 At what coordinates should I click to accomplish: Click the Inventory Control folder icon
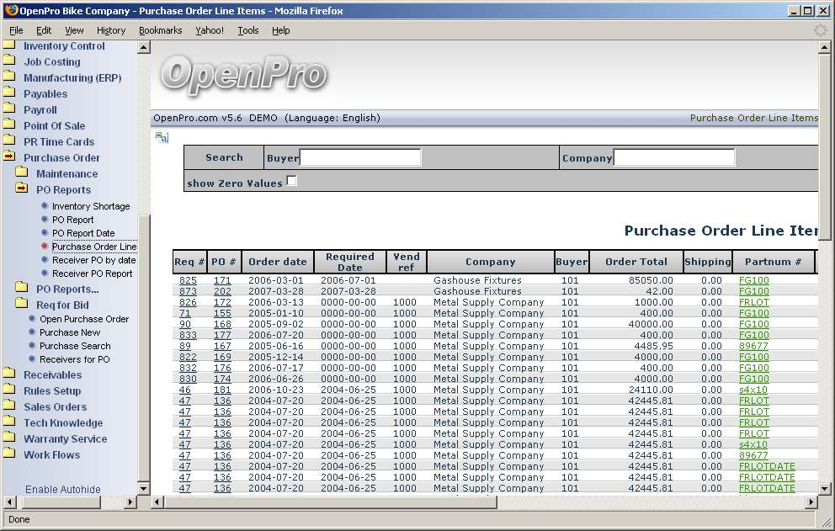click(9, 46)
